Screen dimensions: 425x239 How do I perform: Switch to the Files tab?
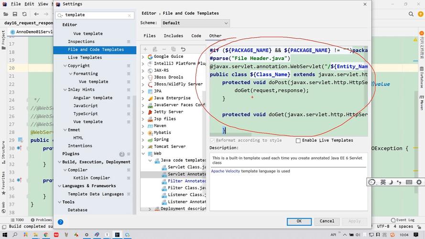coord(149,36)
